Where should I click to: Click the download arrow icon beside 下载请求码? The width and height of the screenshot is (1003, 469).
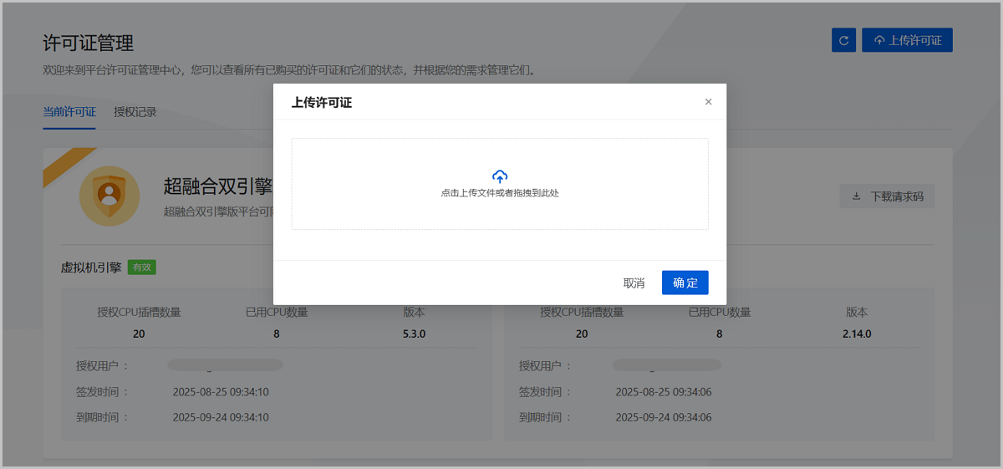tap(856, 196)
